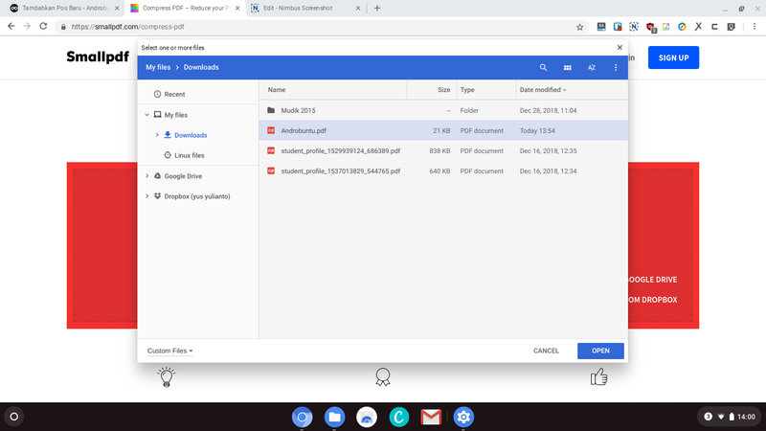Screen dimensions: 766x431
Task: Open the file dialog's three-dot menu
Action: [x=616, y=67]
